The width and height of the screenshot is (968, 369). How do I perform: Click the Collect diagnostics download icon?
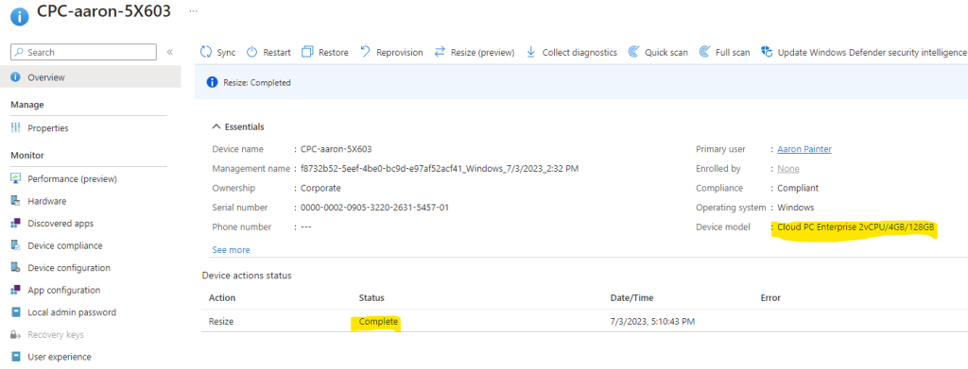click(531, 52)
